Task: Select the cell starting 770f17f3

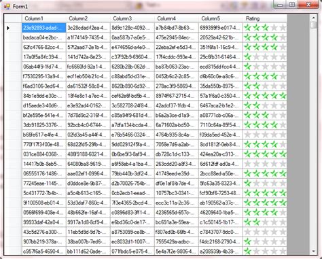Action: pos(44,144)
